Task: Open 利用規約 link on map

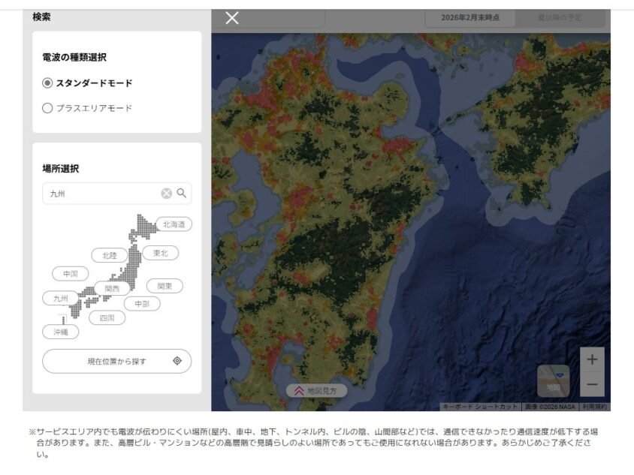Action: pyautogui.click(x=594, y=407)
